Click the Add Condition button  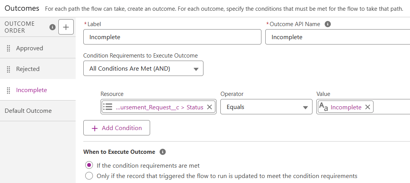pos(117,128)
